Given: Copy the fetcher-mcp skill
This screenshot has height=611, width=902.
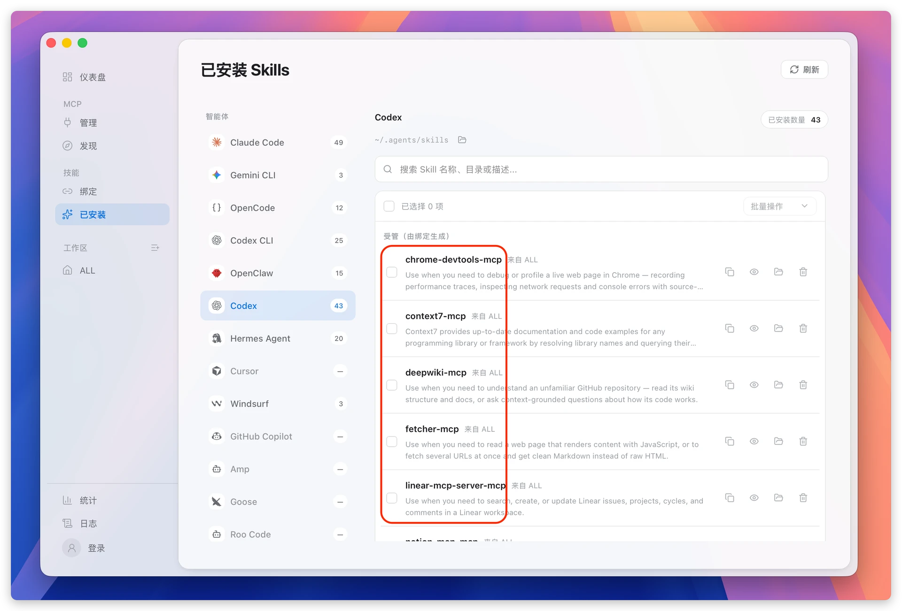Looking at the screenshot, I should point(730,441).
